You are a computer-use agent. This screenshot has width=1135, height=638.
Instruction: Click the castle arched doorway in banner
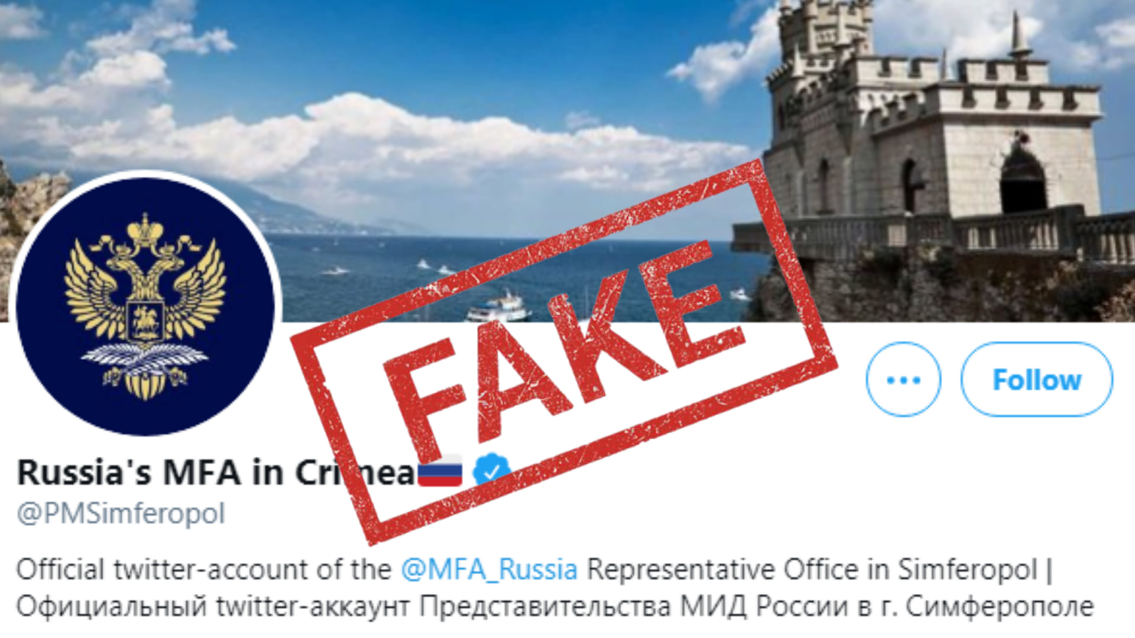[x=1023, y=180]
